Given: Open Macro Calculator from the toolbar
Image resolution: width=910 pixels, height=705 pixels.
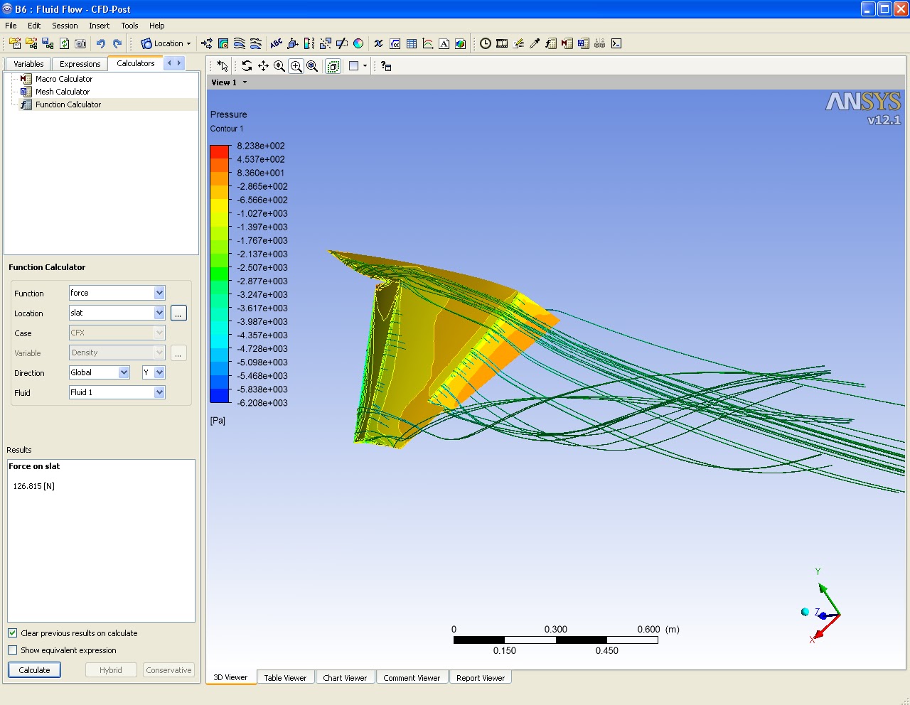Looking at the screenshot, I should click(x=567, y=43).
